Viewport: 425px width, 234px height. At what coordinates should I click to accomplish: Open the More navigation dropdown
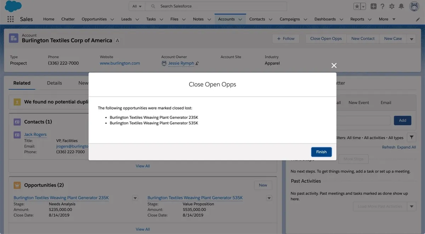pyautogui.click(x=387, y=19)
